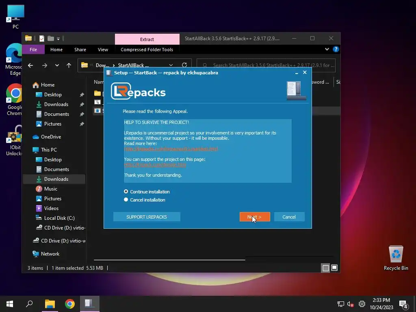
Task: Click Cancel in the Setup dialog
Action: coord(289,217)
